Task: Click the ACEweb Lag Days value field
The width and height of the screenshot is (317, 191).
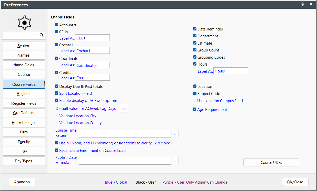Action: click(x=123, y=109)
